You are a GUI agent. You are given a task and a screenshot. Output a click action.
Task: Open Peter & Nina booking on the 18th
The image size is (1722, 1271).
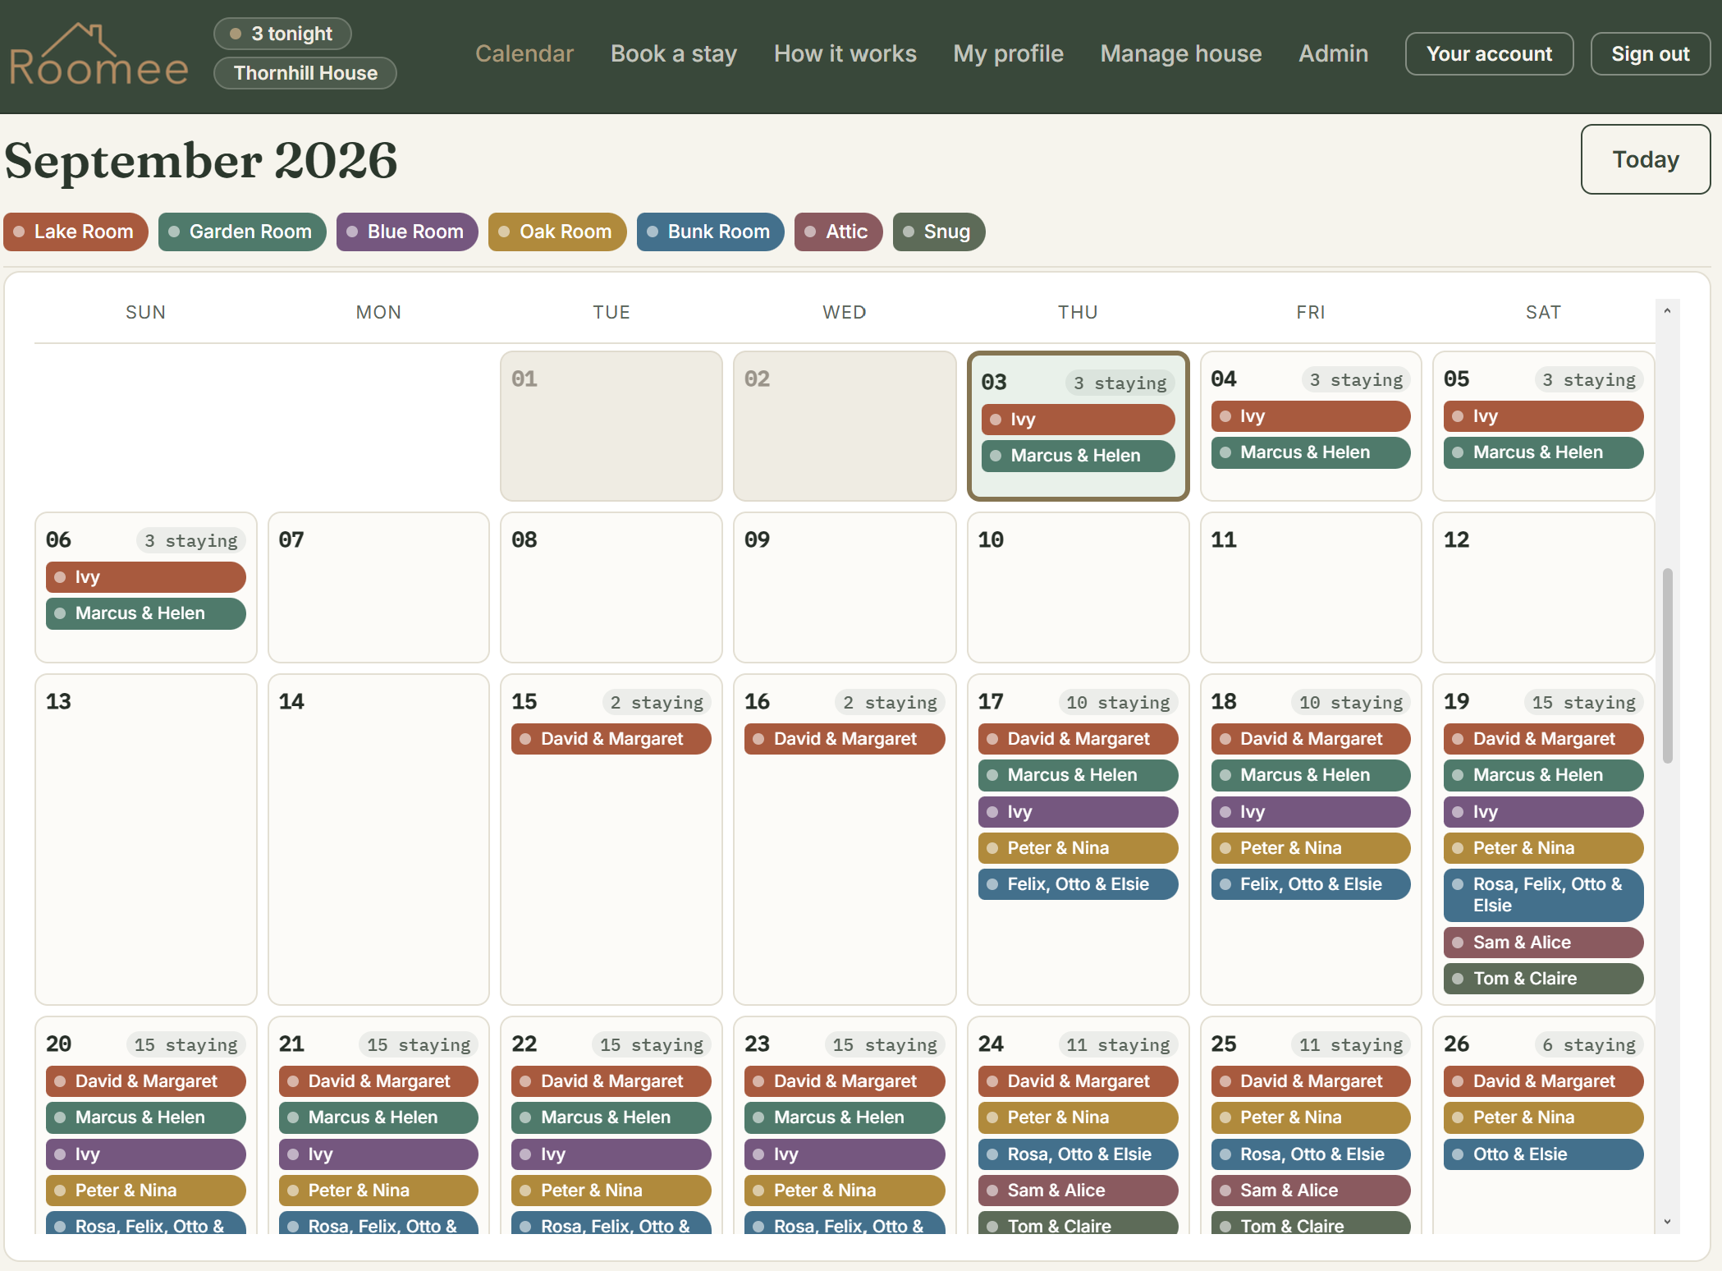[x=1310, y=848]
